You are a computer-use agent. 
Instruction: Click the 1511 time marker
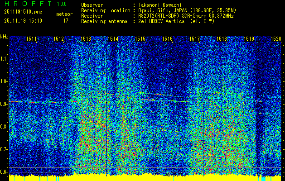tap(31, 39)
